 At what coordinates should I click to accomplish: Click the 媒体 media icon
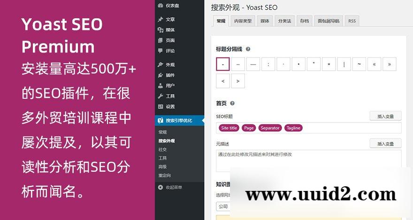point(161,29)
